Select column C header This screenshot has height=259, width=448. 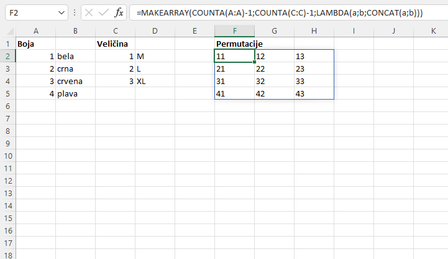coord(115,31)
